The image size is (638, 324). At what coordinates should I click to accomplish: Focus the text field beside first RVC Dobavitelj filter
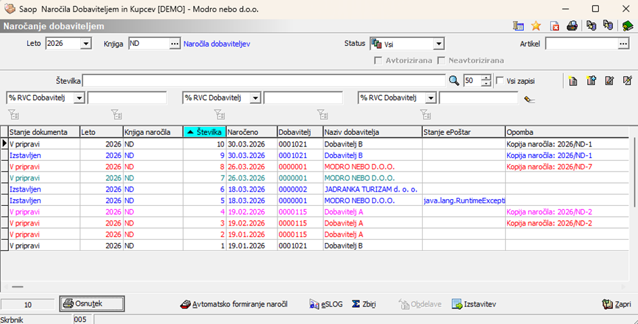(127, 98)
